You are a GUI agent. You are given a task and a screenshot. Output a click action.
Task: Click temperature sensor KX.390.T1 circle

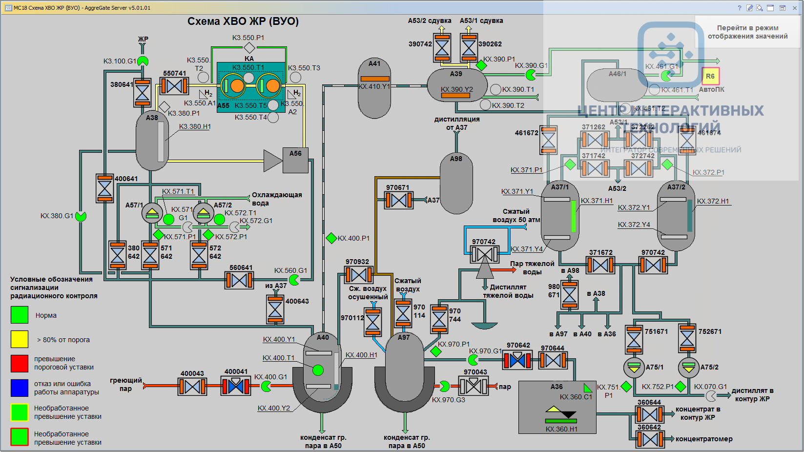[496, 89]
